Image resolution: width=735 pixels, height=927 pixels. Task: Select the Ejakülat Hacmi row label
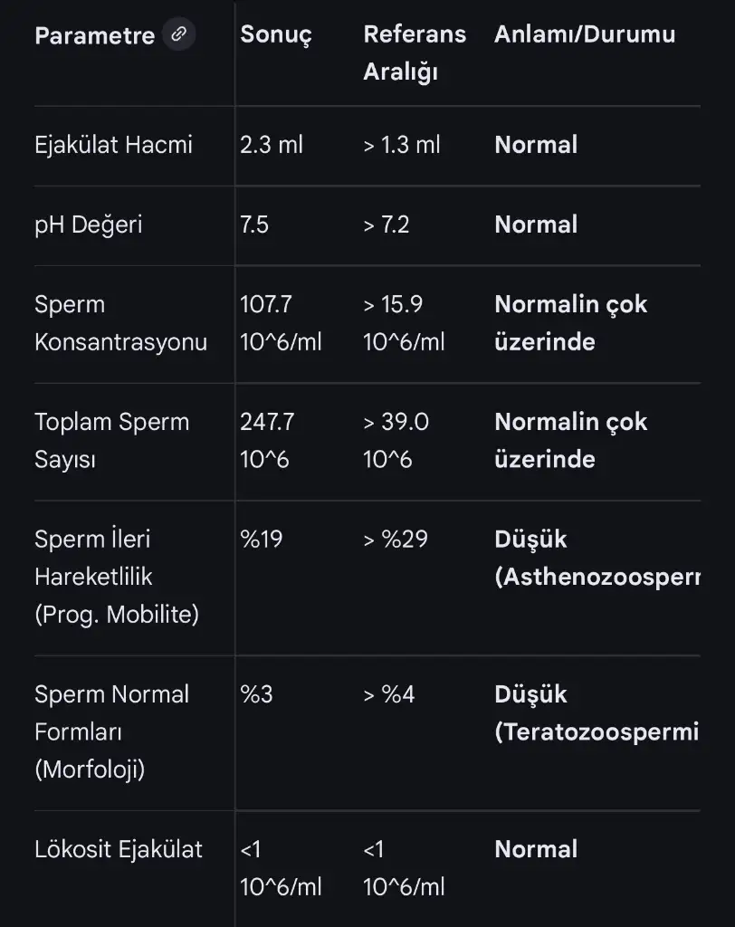coord(113,145)
